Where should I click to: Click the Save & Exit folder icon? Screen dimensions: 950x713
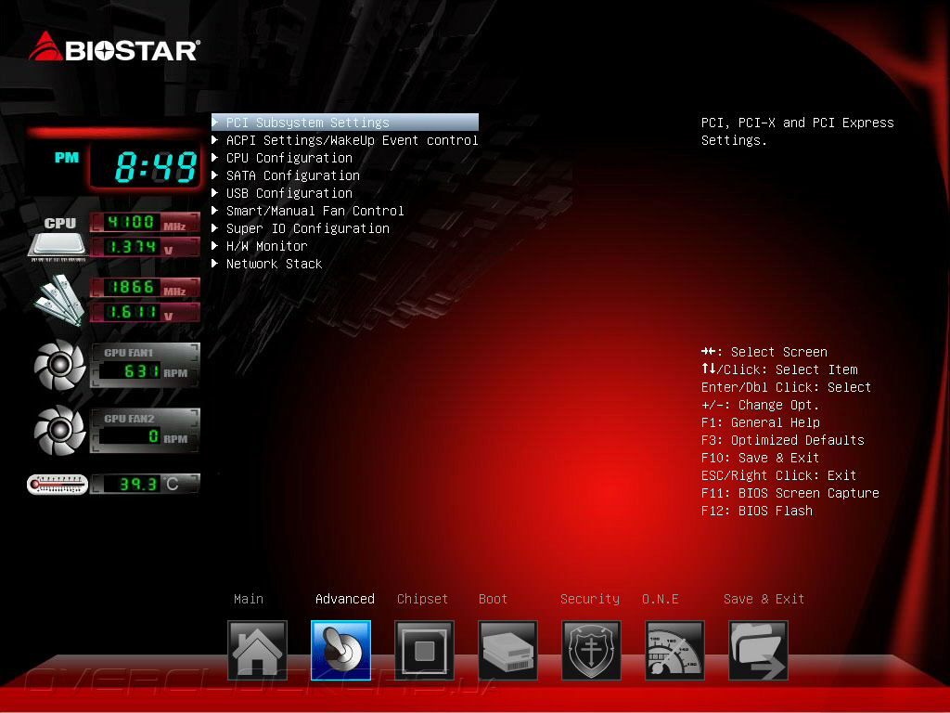759,650
